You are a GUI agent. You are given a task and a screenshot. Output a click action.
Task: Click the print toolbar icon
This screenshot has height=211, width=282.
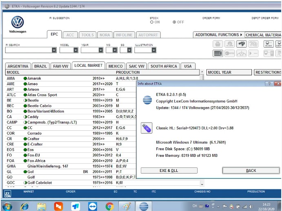coord(218,44)
